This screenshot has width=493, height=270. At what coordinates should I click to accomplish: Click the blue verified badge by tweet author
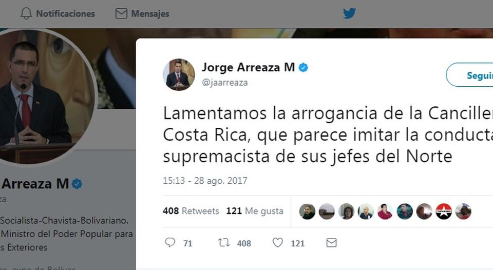coord(303,68)
